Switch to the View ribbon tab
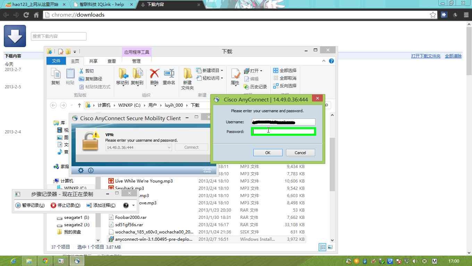The image size is (472, 266). pos(112,61)
